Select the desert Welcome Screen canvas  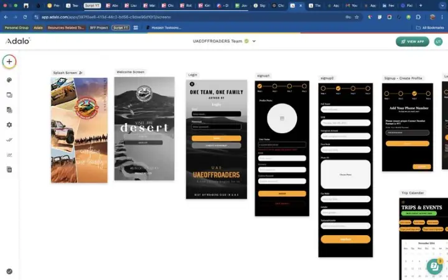pos(144,129)
